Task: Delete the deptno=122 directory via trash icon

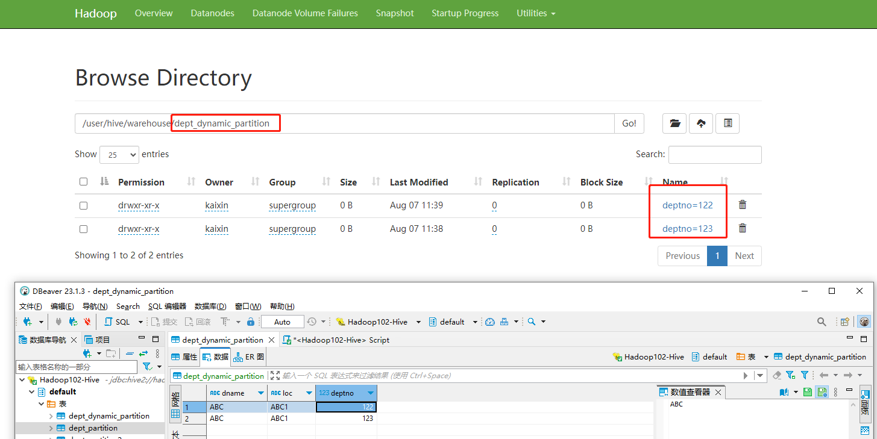Action: tap(743, 205)
